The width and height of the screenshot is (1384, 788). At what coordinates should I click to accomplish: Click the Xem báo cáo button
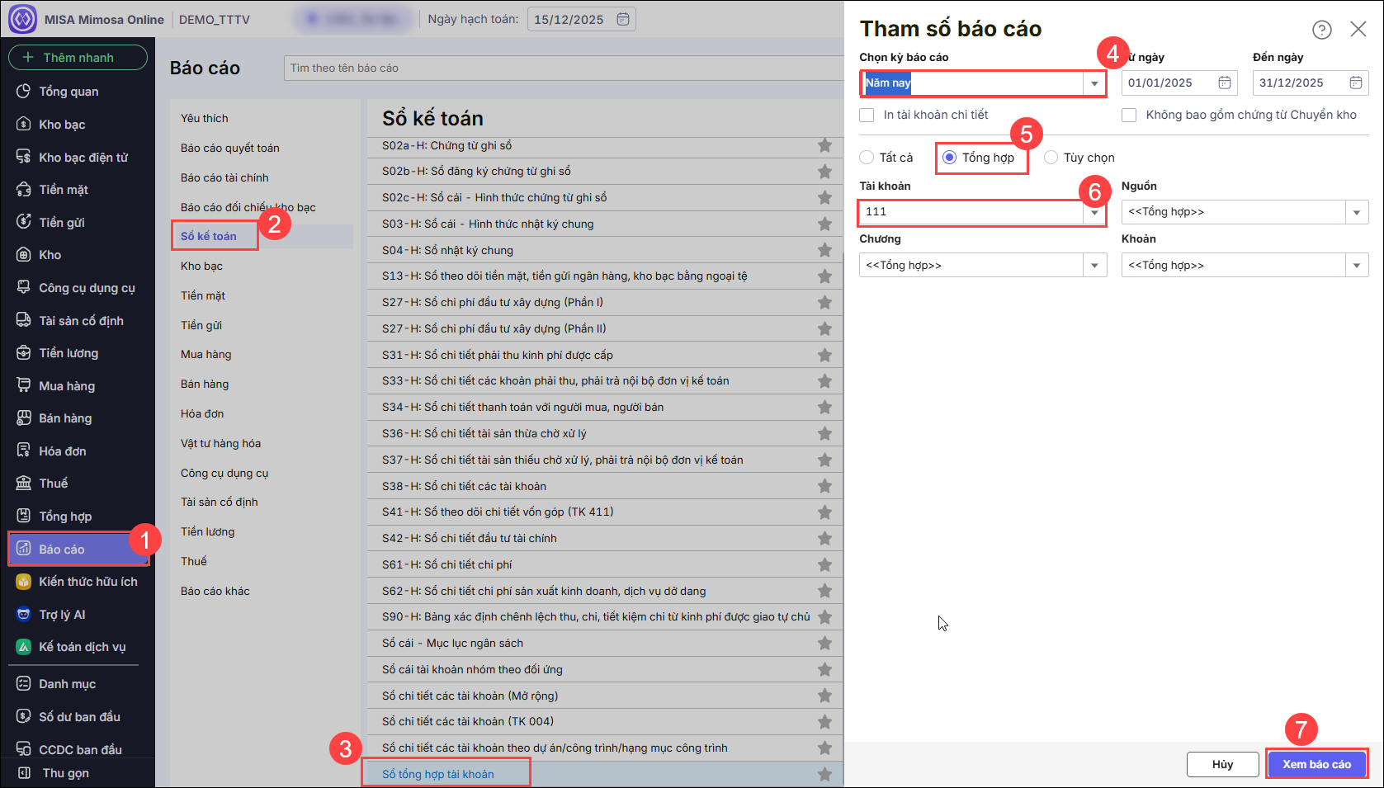1316,764
